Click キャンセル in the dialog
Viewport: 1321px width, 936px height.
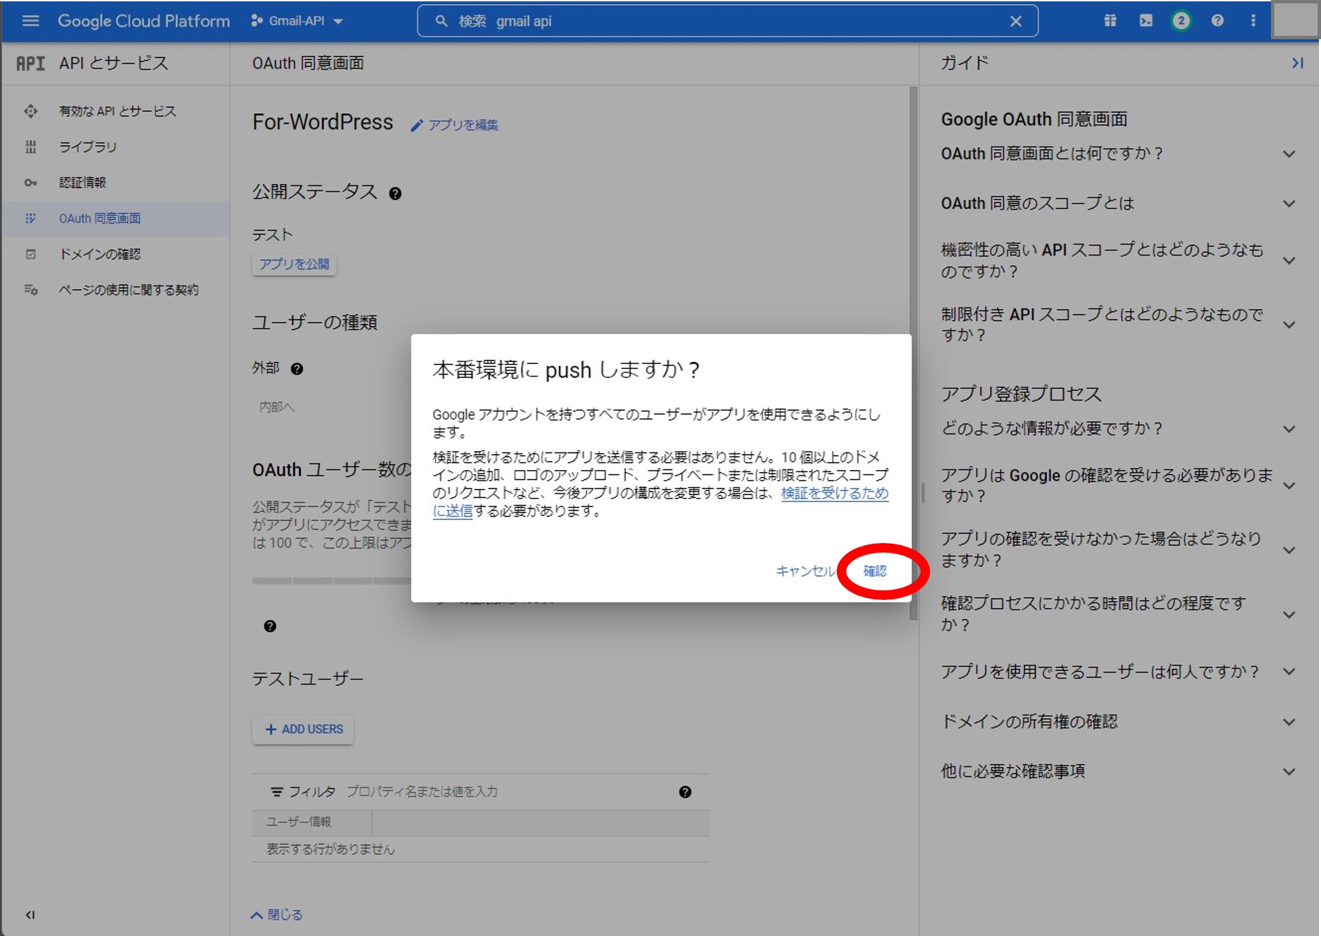tap(805, 571)
